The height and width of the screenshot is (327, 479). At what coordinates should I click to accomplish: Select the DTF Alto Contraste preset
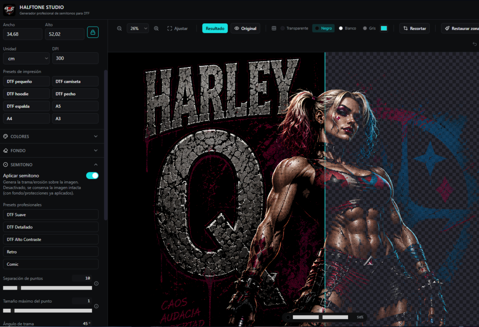(51, 240)
